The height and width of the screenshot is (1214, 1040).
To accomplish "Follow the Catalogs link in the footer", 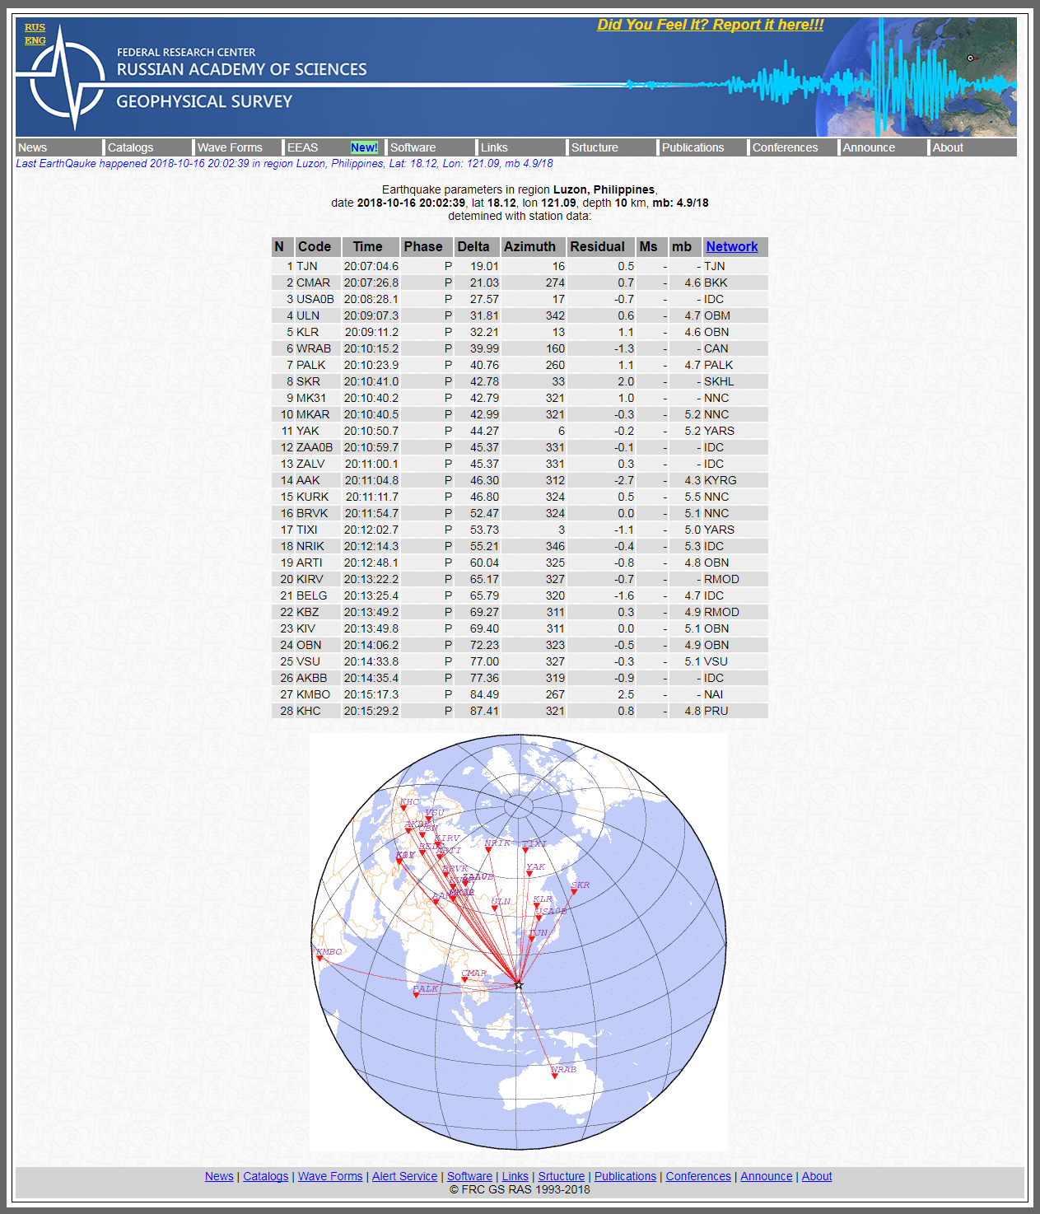I will coord(266,1176).
